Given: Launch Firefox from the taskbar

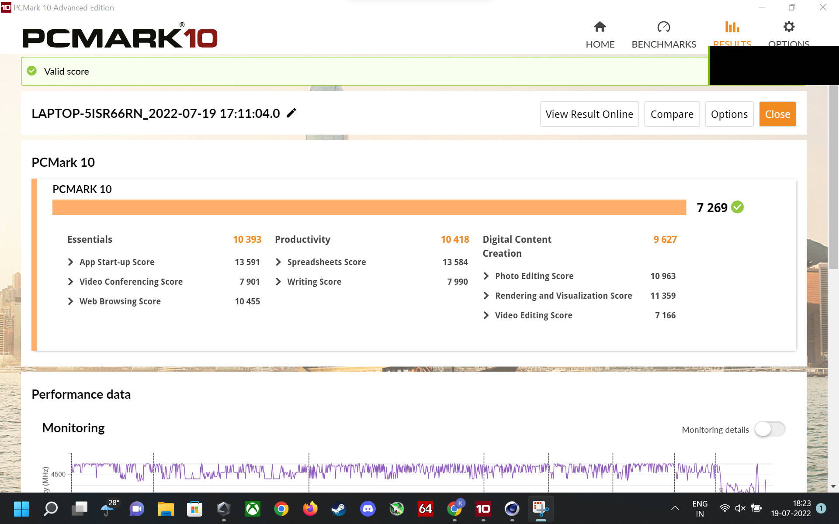Looking at the screenshot, I should pos(310,509).
